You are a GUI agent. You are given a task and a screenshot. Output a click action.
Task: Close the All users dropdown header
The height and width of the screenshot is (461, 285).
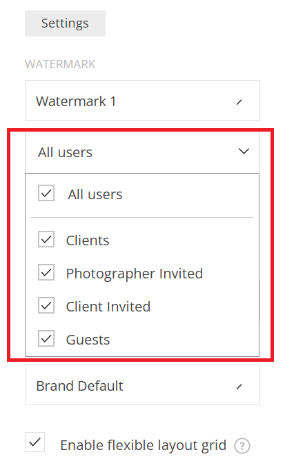pyautogui.click(x=142, y=152)
